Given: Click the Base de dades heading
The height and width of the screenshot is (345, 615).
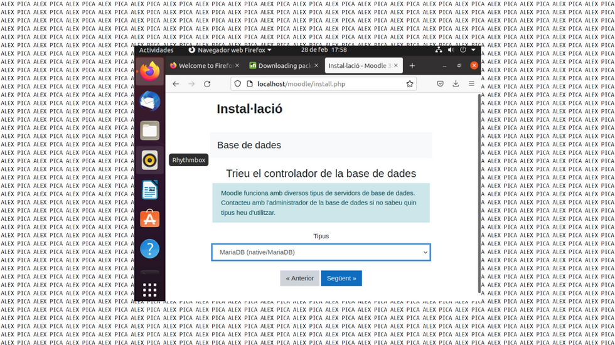Looking at the screenshot, I should [249, 145].
